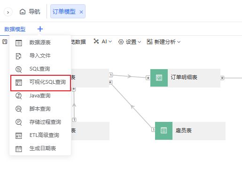Click the 1 marker beside 雇员表
The width and height of the screenshot is (242, 184).
pos(153,129)
